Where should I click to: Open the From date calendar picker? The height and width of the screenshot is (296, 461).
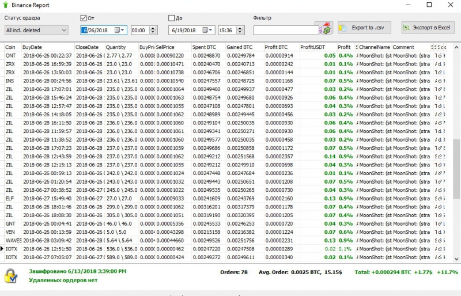coord(119,31)
